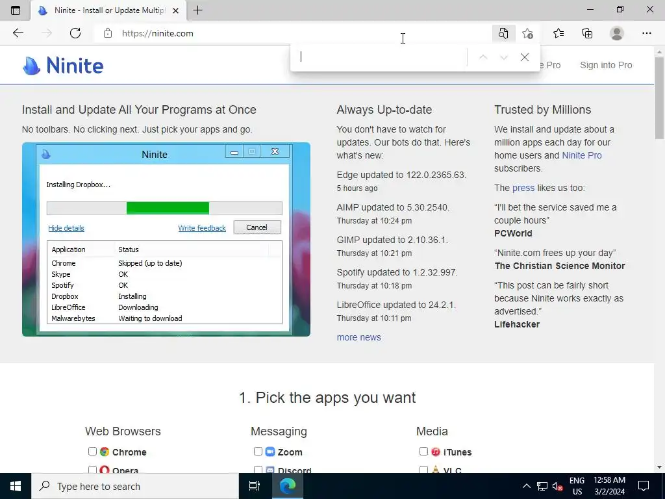Follow the Ninite Pro link

[x=581, y=155]
